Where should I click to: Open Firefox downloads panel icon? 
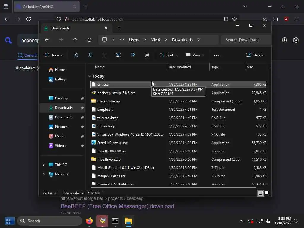pos(265,19)
